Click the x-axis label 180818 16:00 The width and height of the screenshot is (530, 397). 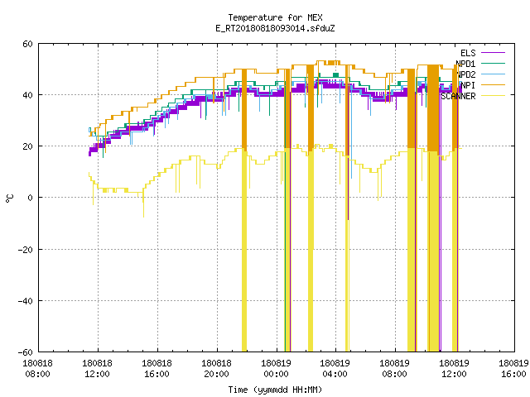(x=157, y=369)
